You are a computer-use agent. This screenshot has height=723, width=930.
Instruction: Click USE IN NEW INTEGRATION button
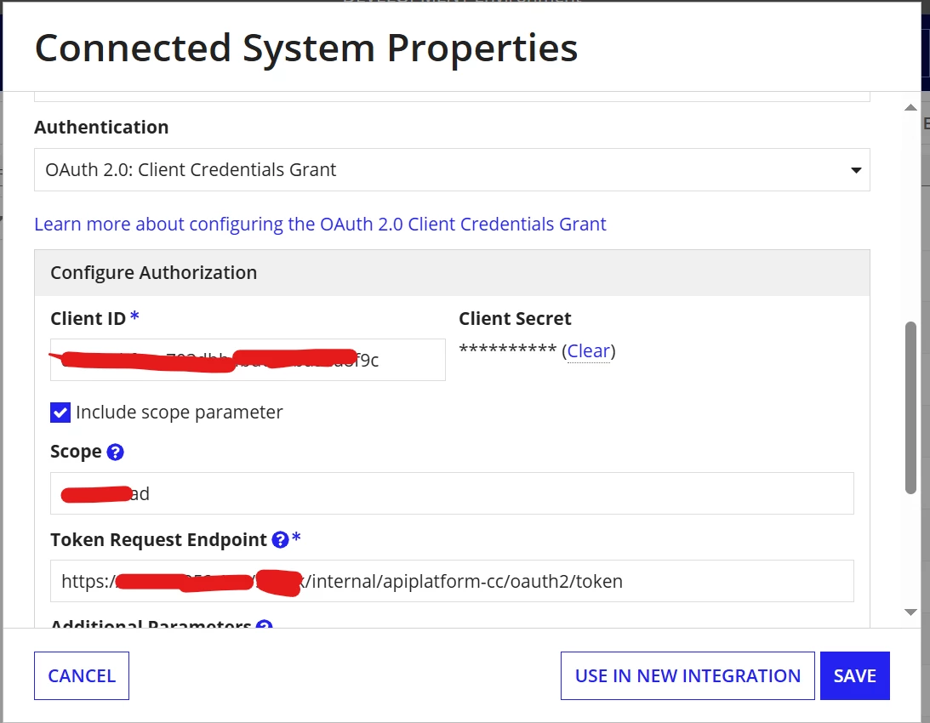(x=688, y=675)
